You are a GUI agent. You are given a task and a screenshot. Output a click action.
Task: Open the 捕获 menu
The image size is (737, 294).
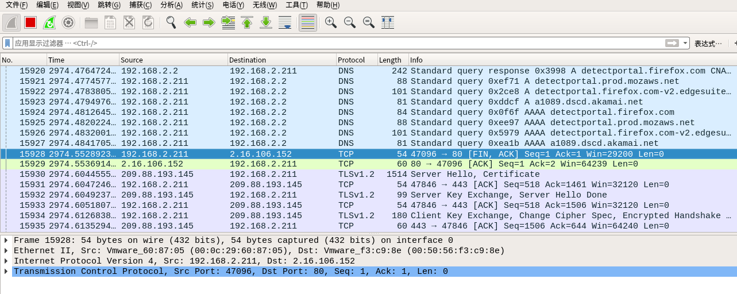(141, 5)
